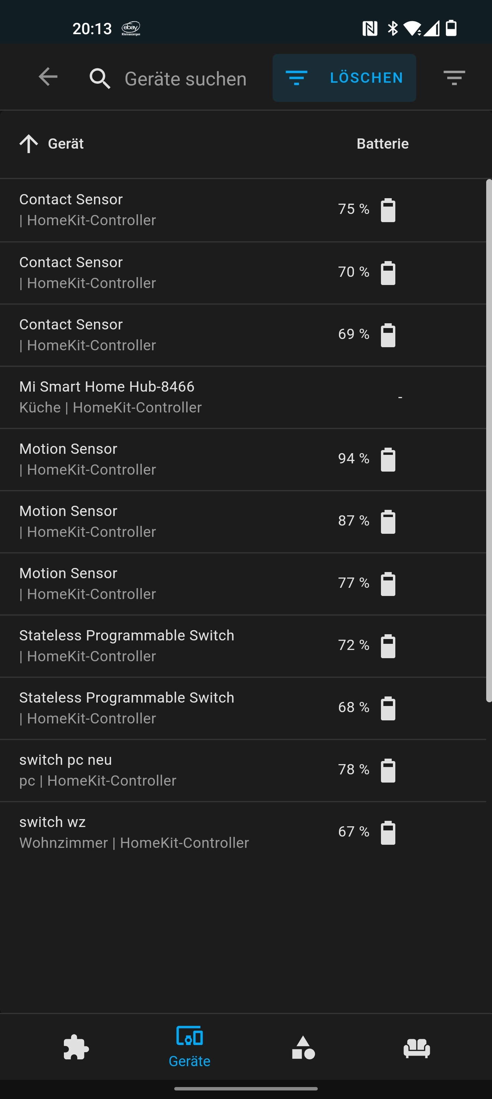This screenshot has width=492, height=1099.
Task: Tap battery icon of 94 % Motion Sensor
Action: coord(388,460)
